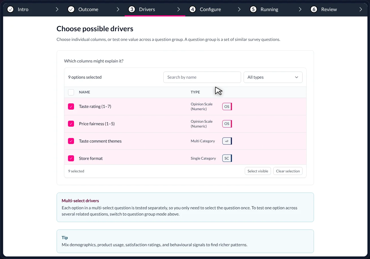Go to the Outcome step tab

click(94, 9)
